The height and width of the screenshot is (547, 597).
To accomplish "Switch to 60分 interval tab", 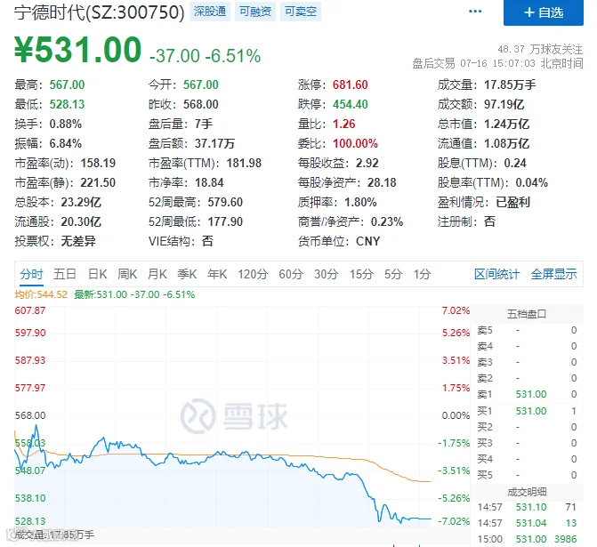I will (x=291, y=274).
